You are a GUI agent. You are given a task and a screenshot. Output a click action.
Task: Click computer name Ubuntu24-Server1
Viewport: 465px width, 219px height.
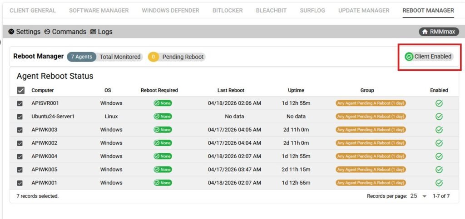53,117
